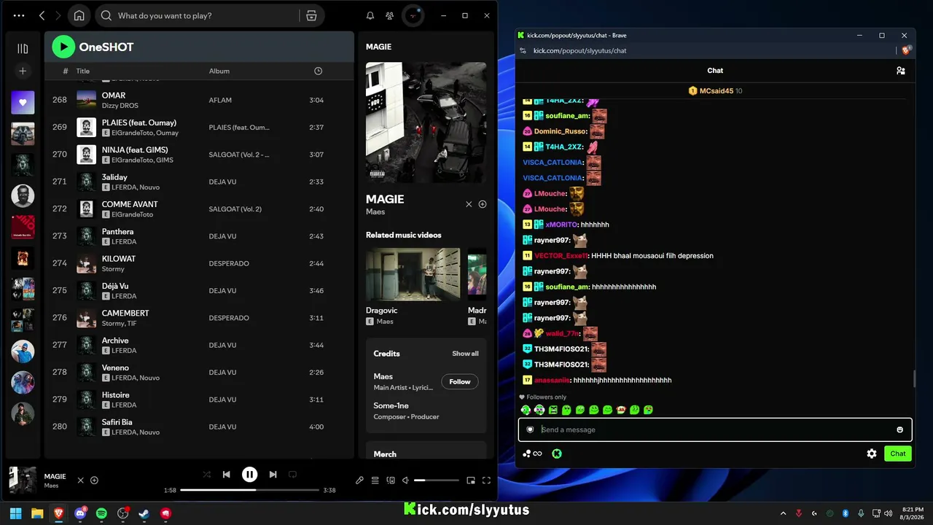Insert the first green emote from quick emotes
The image size is (933, 525).
click(526, 410)
